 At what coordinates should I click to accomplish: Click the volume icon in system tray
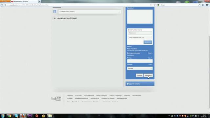pos(198,116)
